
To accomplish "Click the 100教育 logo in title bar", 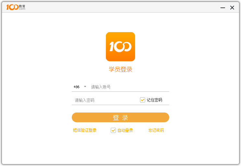I will point(16,7).
